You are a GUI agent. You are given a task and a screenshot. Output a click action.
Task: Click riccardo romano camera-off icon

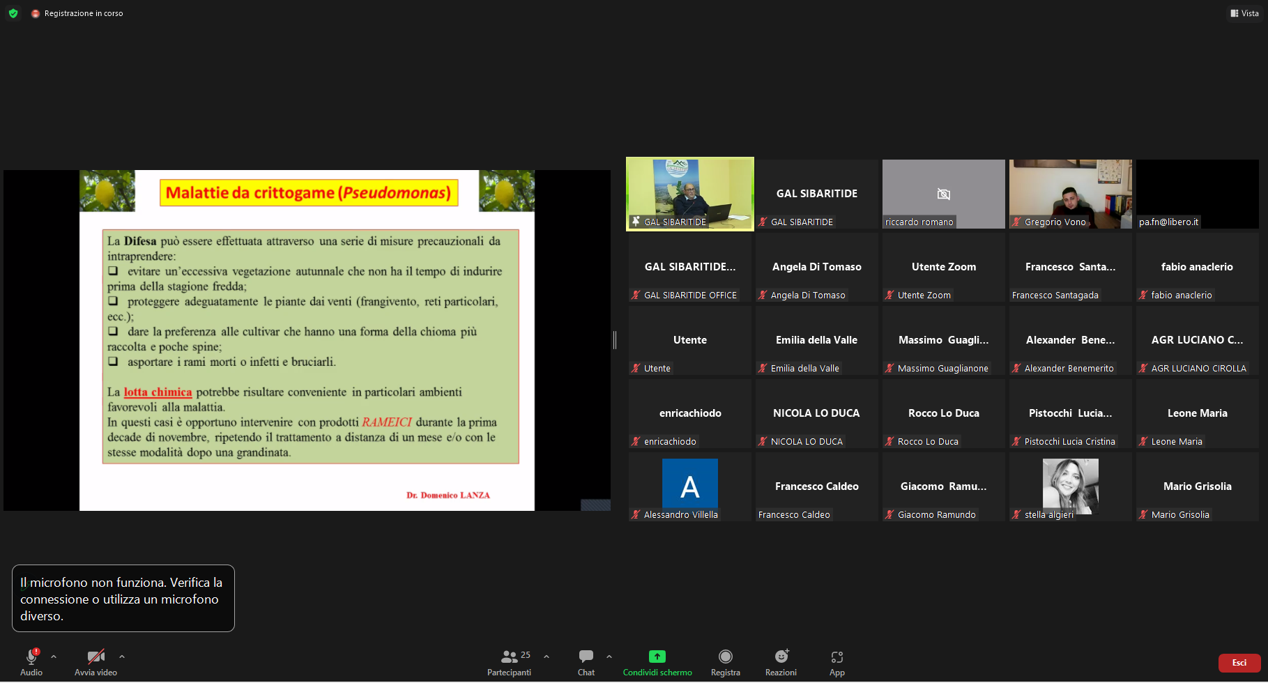click(x=944, y=194)
